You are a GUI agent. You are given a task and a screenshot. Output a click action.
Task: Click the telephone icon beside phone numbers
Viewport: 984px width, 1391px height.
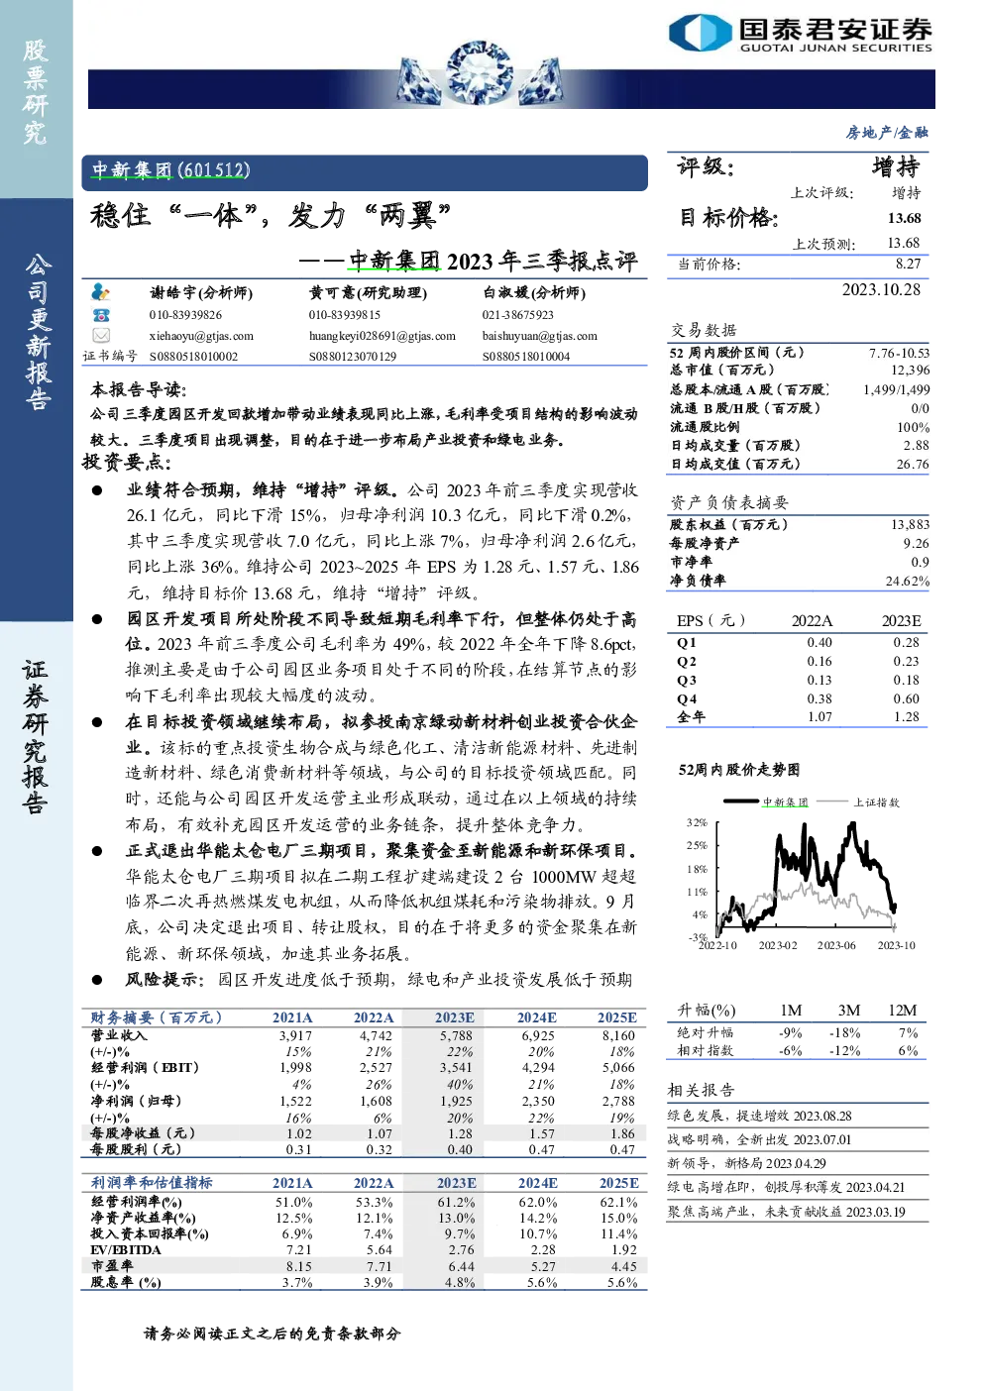[101, 315]
